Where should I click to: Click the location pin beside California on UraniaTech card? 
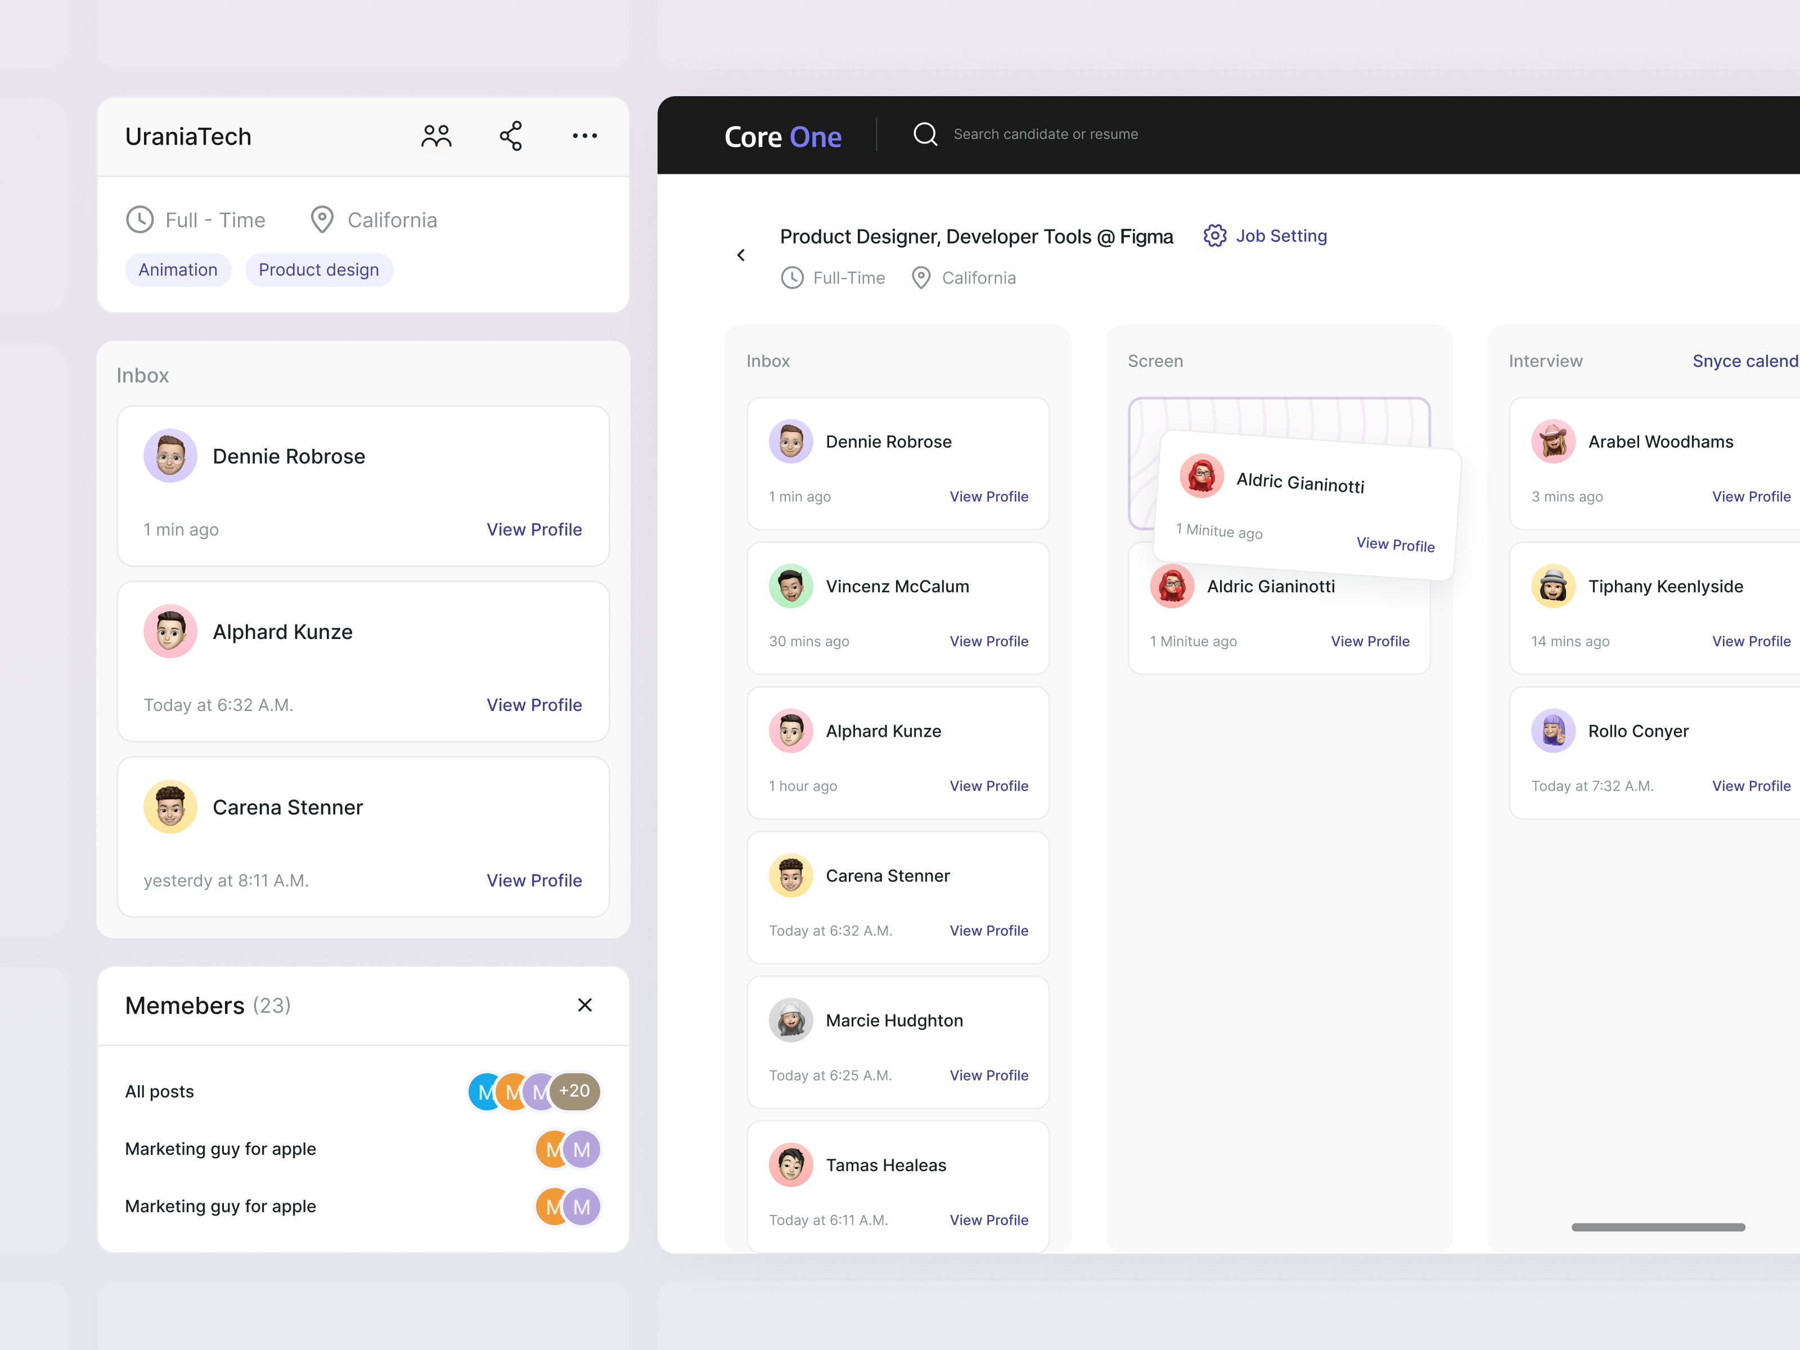click(x=322, y=219)
